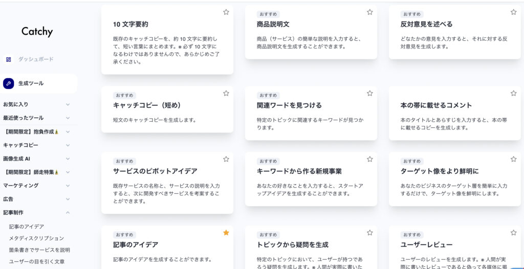This screenshot has height=269, width=524.
Task: Click the star on 関連ワードを見つける card
Action: [x=370, y=93]
